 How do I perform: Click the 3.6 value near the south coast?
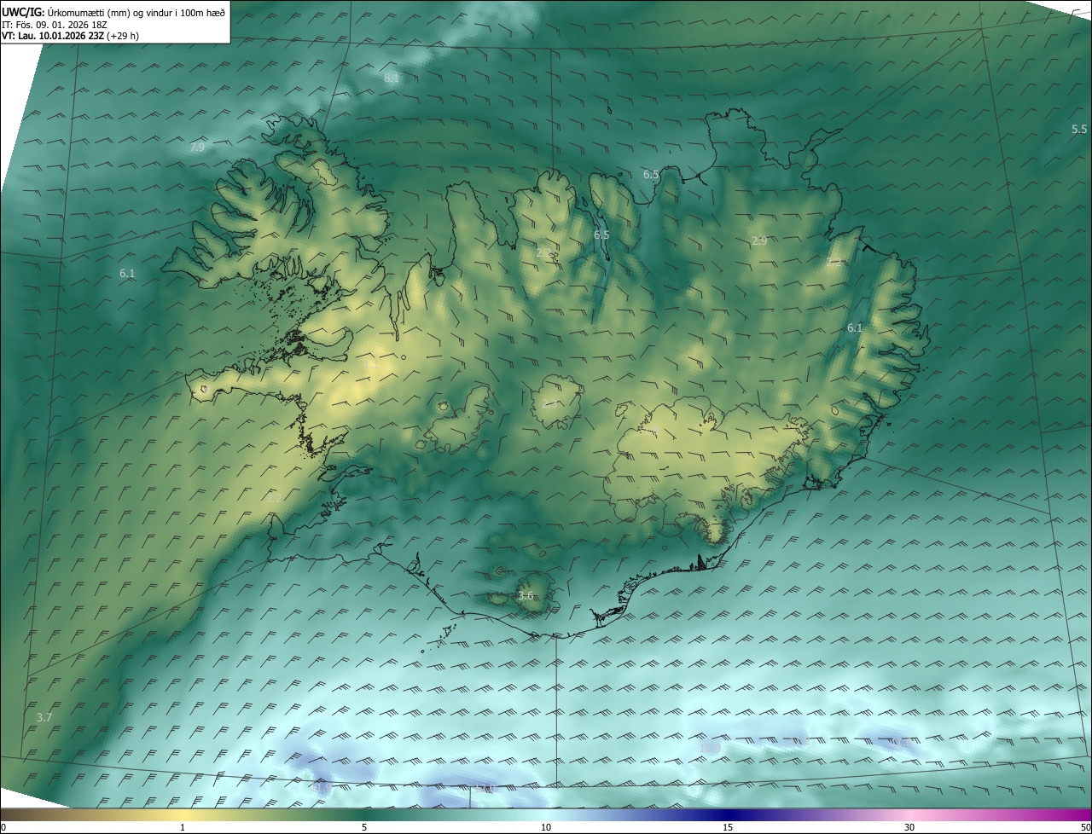tap(526, 596)
